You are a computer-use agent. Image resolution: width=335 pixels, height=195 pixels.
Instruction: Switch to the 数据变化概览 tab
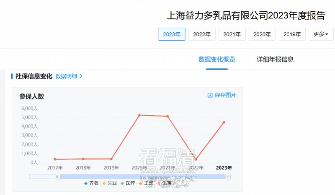pos(217,59)
